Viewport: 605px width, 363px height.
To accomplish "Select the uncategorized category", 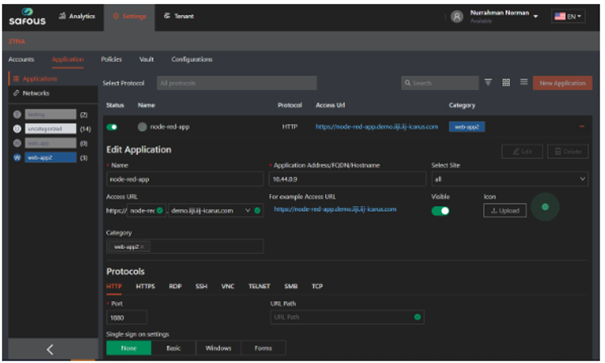I will [x=51, y=129].
